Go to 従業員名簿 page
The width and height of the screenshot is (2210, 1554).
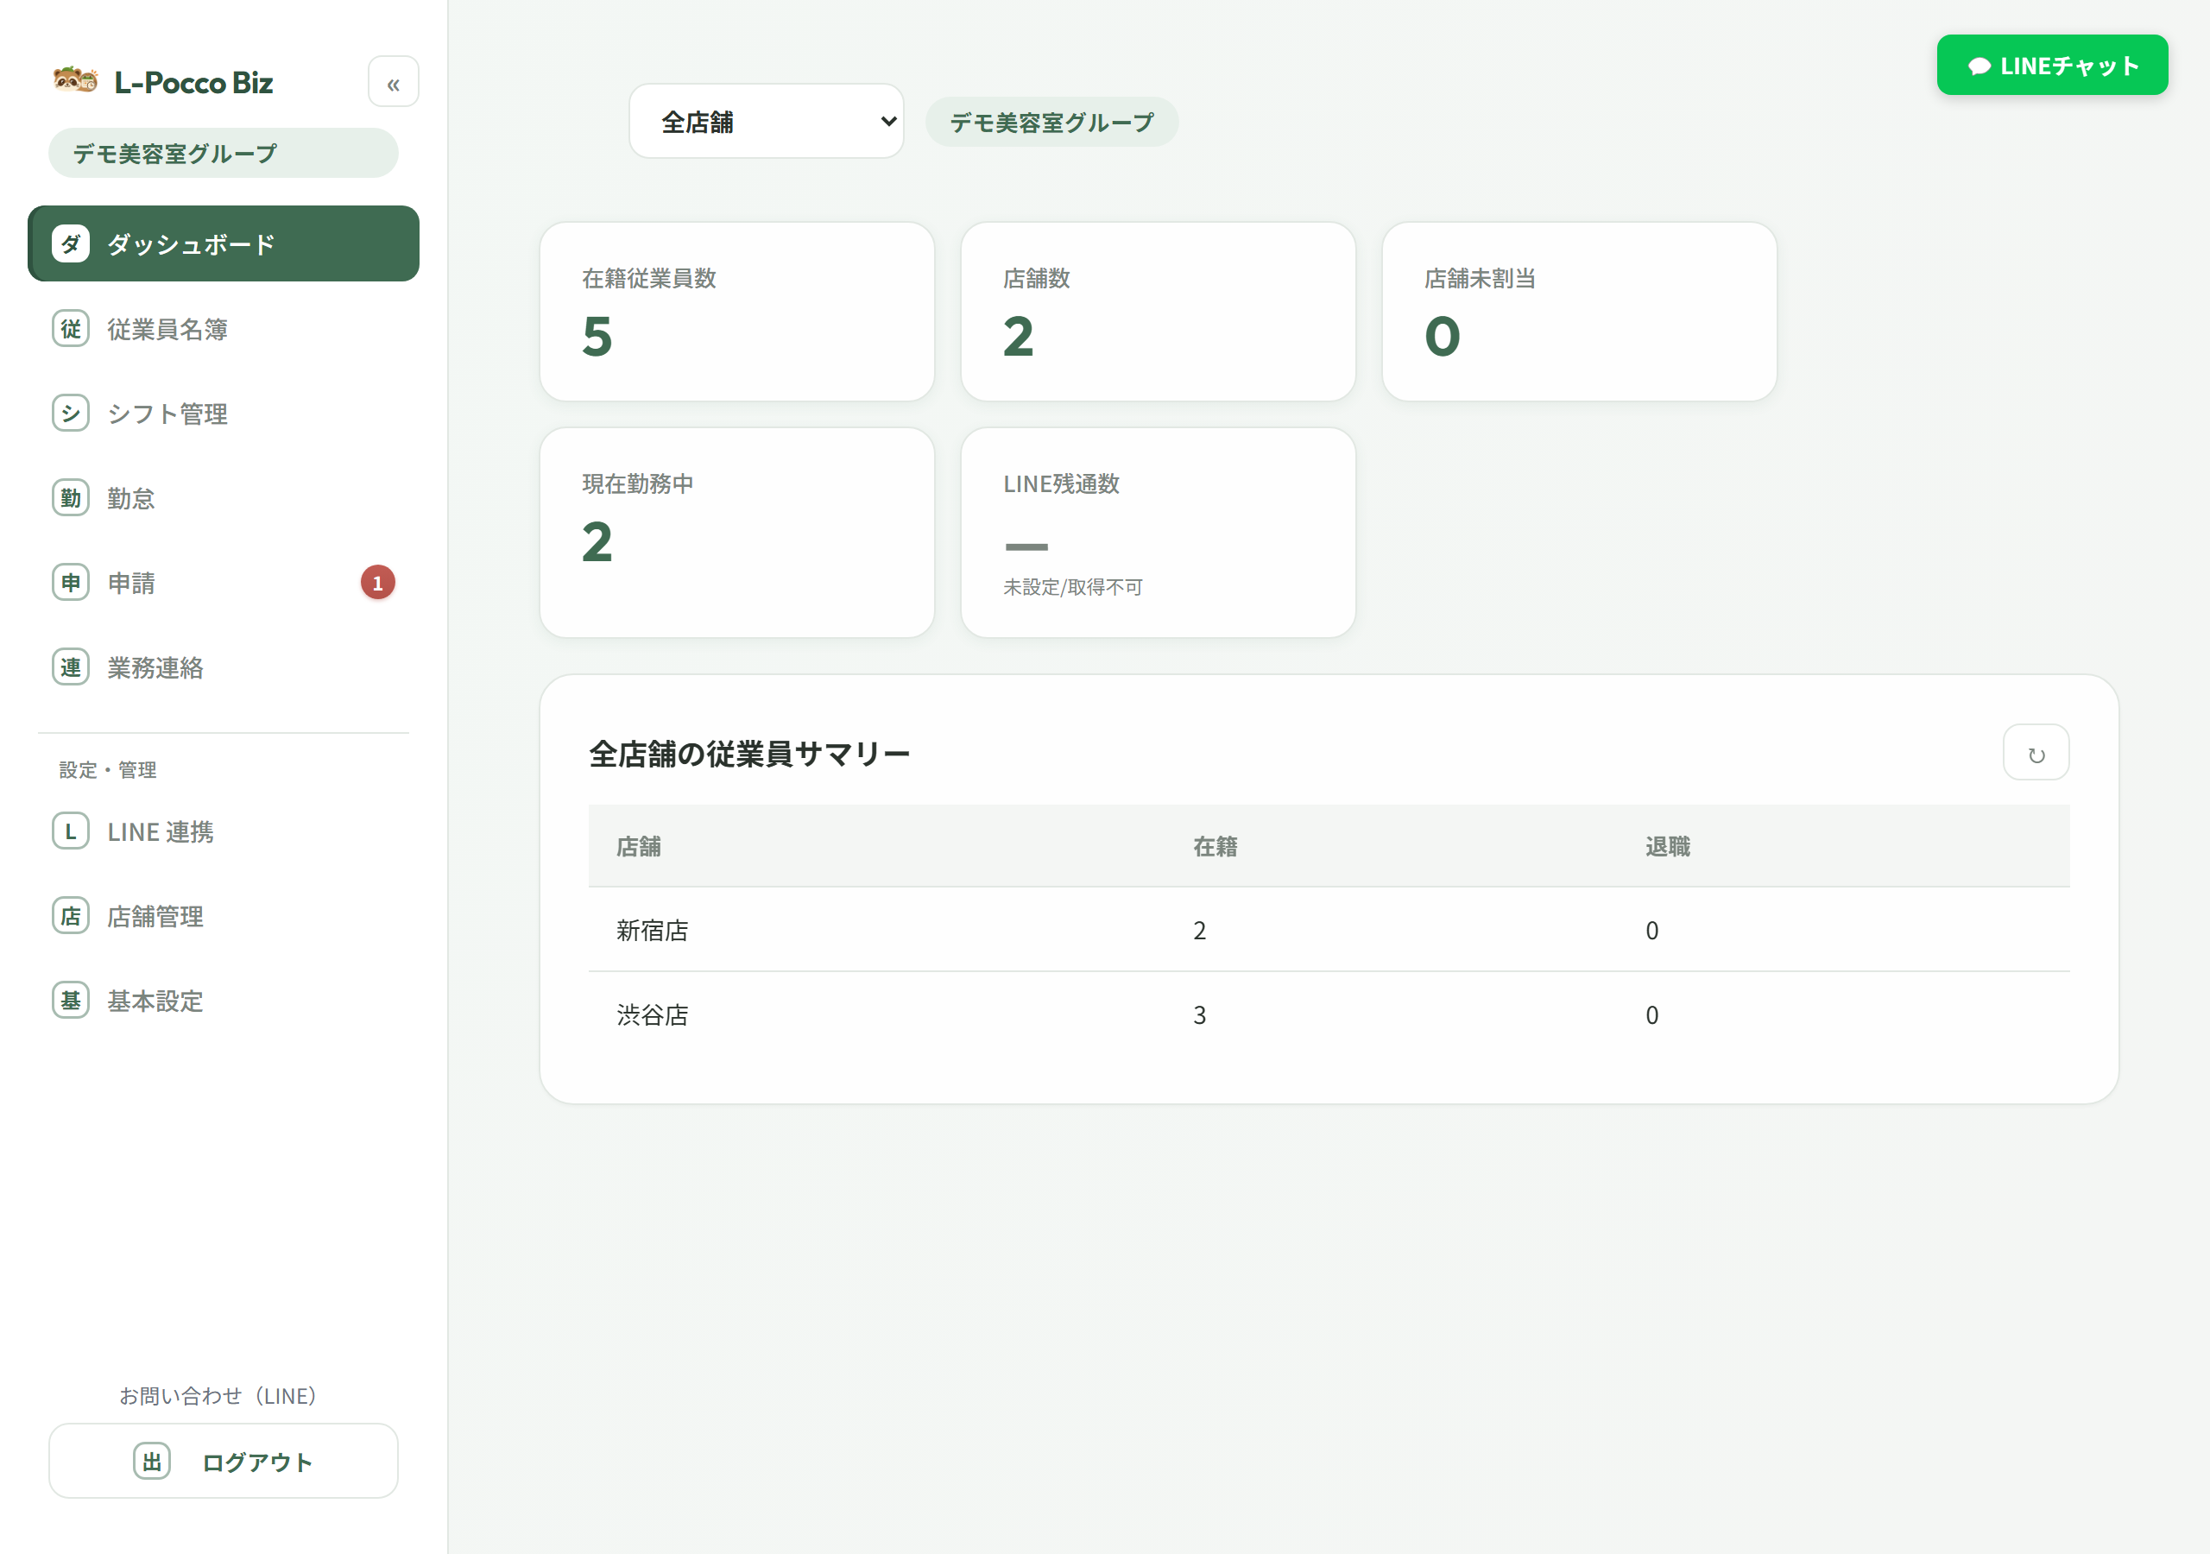(224, 328)
